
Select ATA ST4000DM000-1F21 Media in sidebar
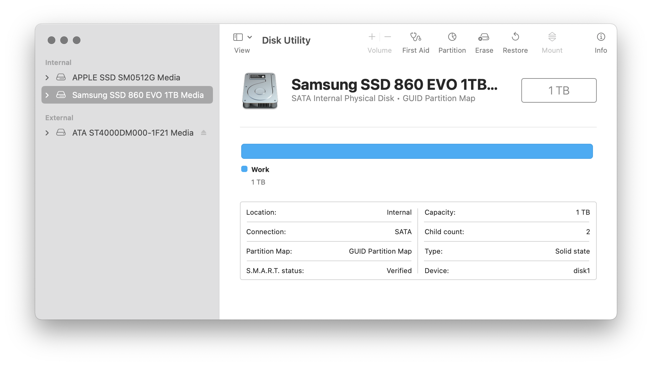click(133, 133)
